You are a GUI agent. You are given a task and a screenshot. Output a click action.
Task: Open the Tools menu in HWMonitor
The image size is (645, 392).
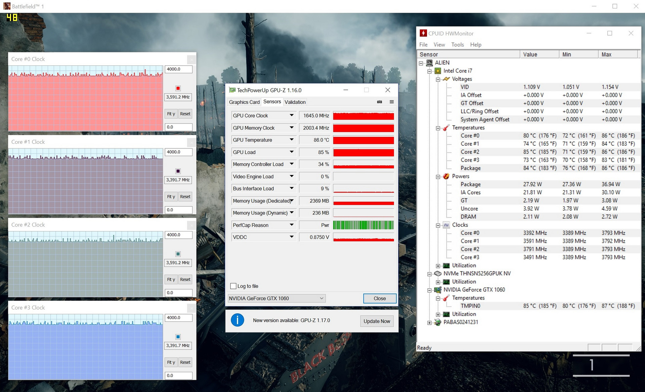[457, 45]
